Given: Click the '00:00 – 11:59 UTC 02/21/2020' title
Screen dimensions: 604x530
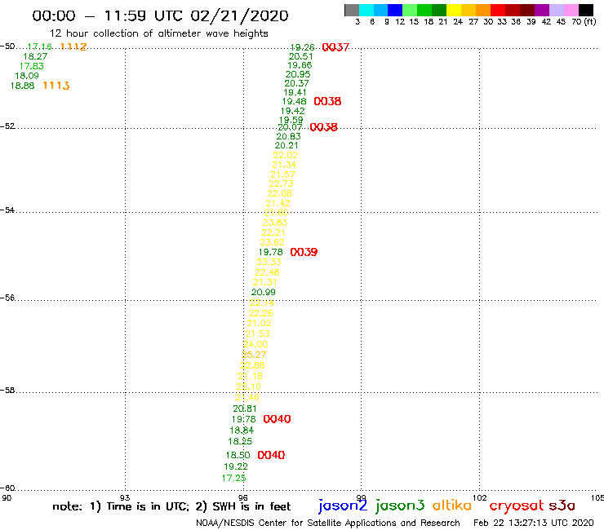Looking at the screenshot, I should tap(160, 15).
